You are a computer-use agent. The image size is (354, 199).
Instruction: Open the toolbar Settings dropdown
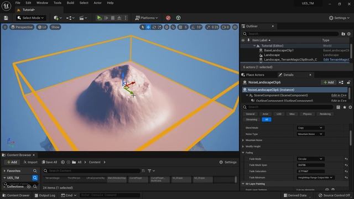pyautogui.click(x=339, y=18)
